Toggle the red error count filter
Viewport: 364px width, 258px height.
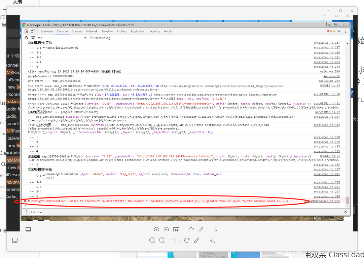tap(329, 31)
